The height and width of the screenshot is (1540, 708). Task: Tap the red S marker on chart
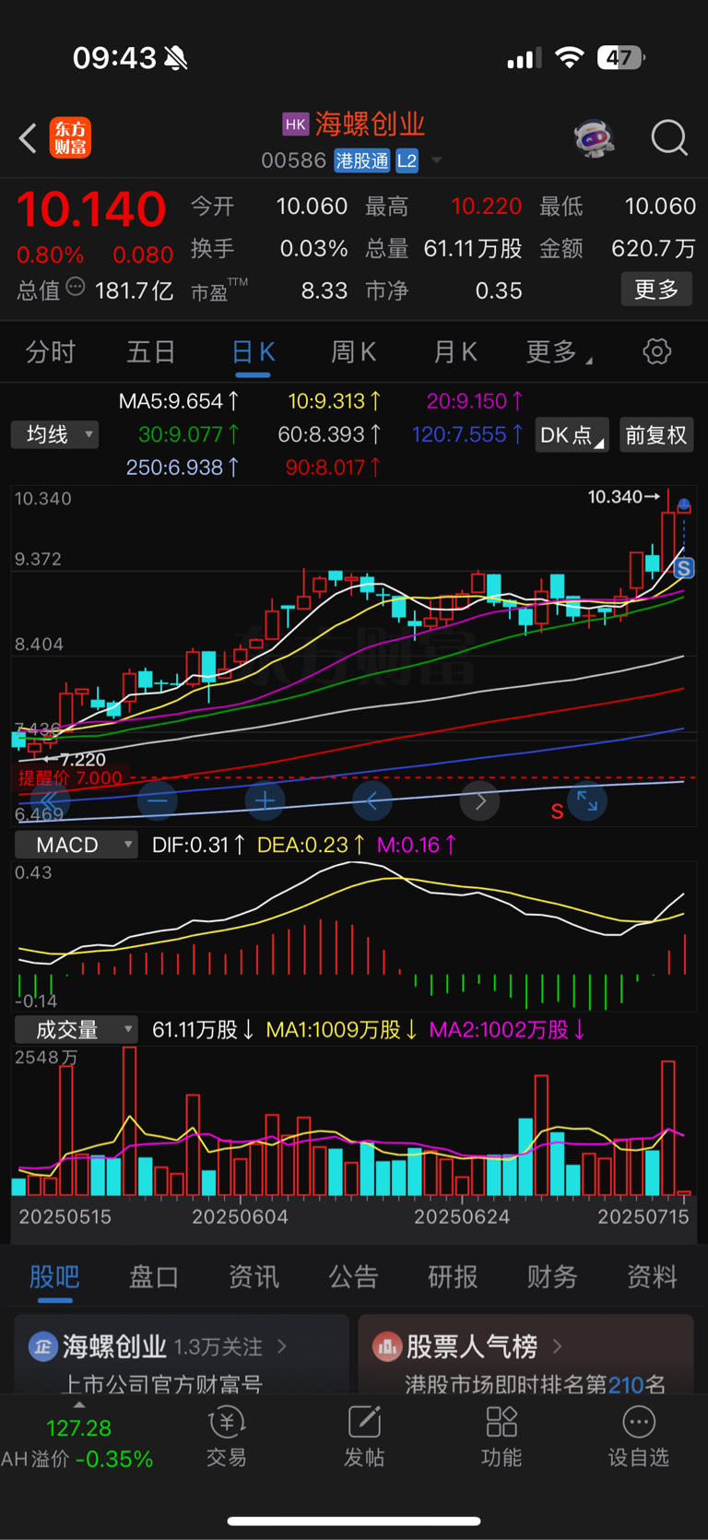click(x=557, y=811)
